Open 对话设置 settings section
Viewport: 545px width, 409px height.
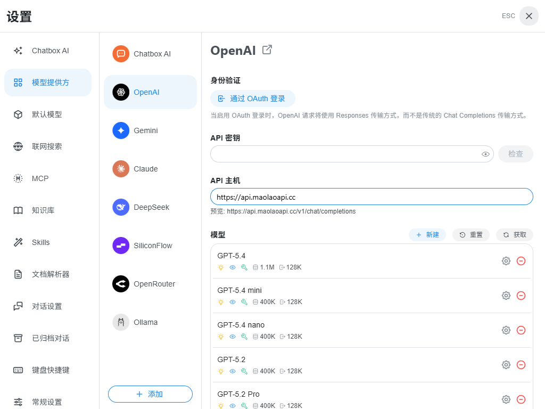[47, 306]
